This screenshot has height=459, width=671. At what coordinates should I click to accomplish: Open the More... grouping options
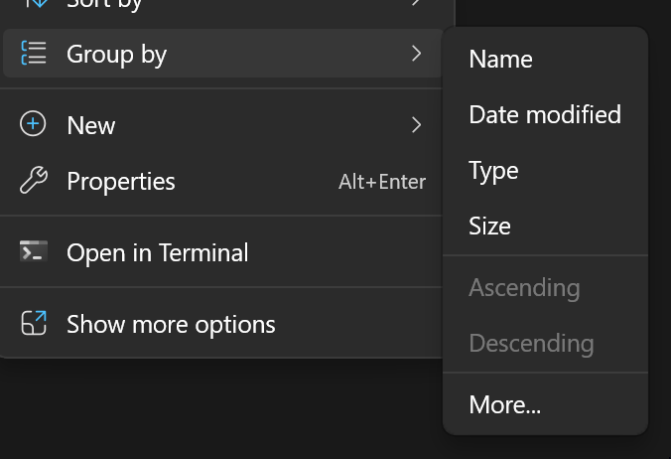[504, 405]
